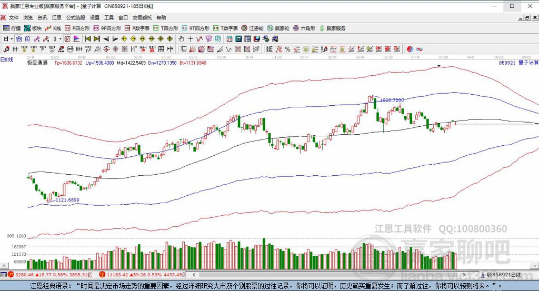Click the 收858921日线 status entry
539x291 pixels.
pyautogui.click(x=501, y=275)
